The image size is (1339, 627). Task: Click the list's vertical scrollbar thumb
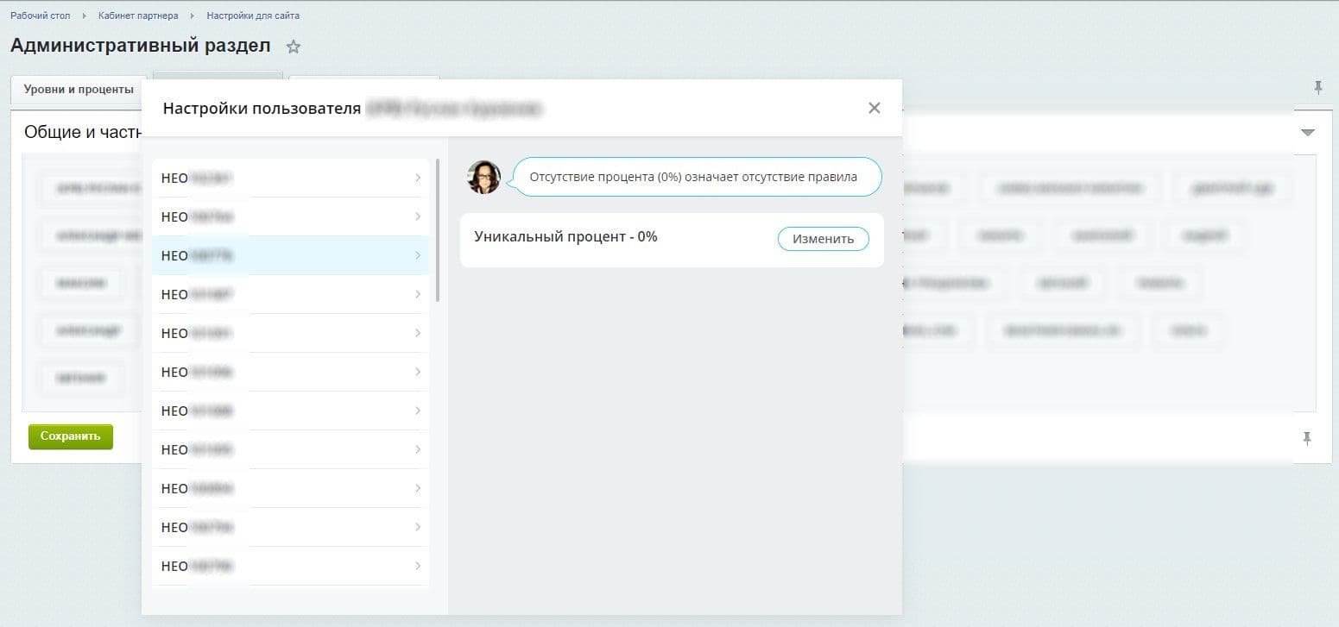(438, 229)
